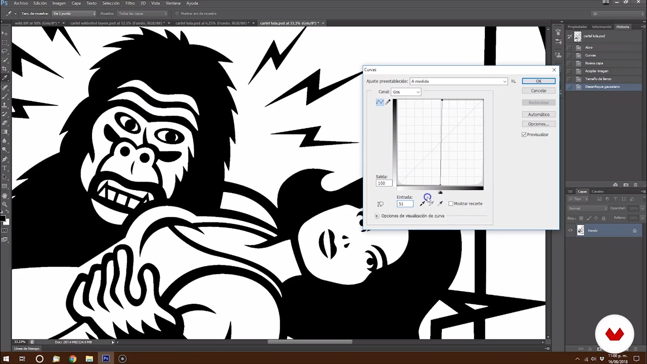Screen dimensions: 647x364
Task: Confirm curves with OK button
Action: pos(538,81)
